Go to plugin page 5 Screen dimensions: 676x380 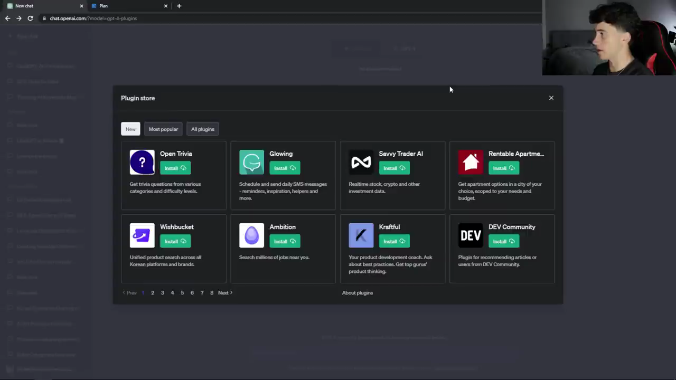click(182, 293)
